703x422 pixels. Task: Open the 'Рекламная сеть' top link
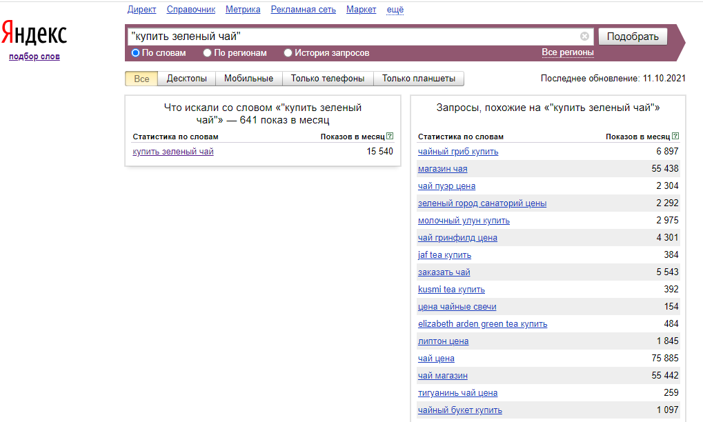click(303, 10)
